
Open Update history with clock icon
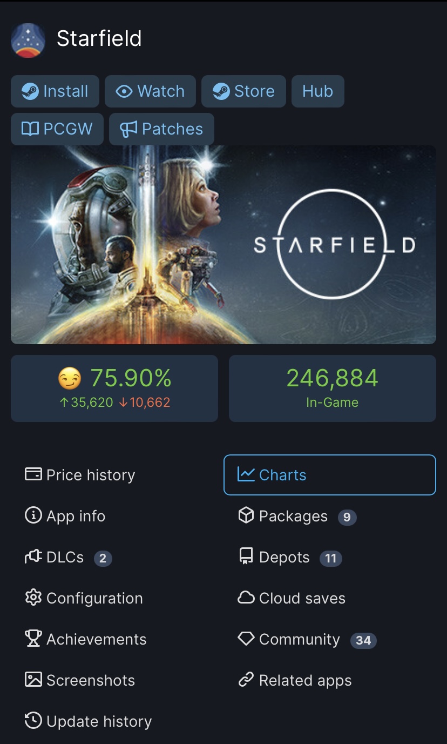(x=89, y=721)
